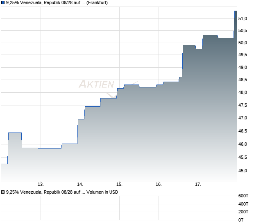Click the volume axis label '600T'

click(x=243, y=196)
